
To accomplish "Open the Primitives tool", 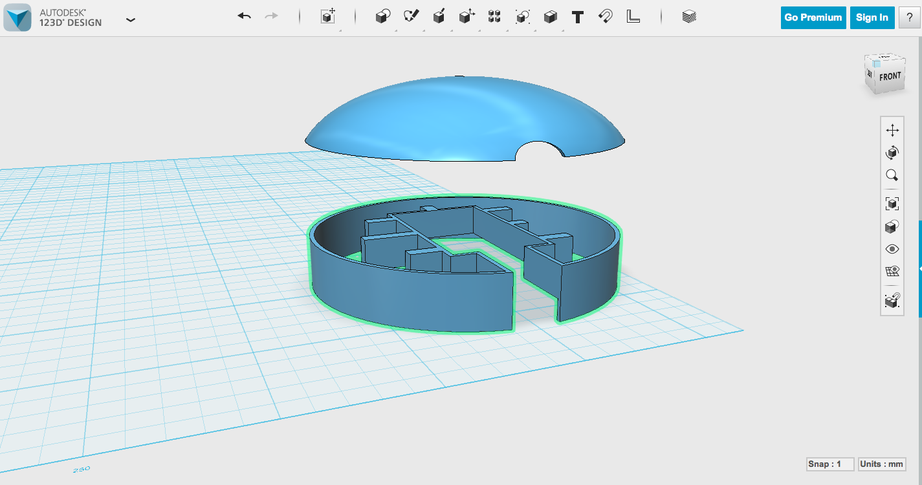I will 382,17.
